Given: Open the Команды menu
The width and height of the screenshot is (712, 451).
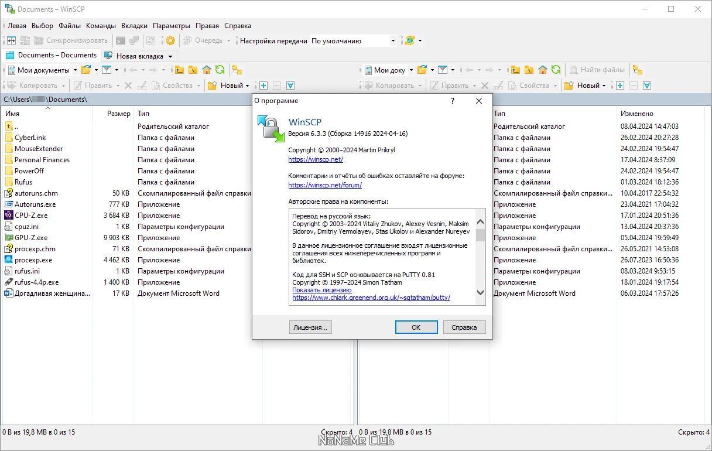Looking at the screenshot, I should click(101, 26).
